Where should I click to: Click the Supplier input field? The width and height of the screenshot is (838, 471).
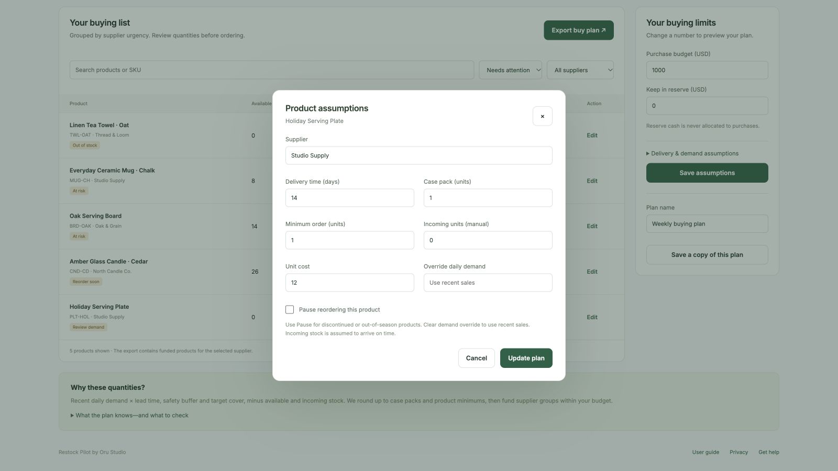coord(418,155)
